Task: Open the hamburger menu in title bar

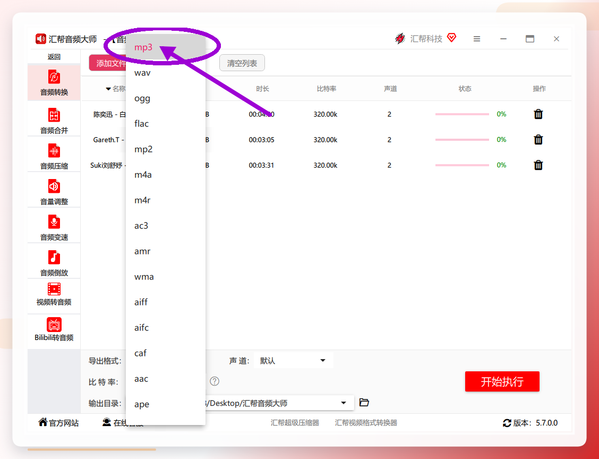Action: coord(477,39)
